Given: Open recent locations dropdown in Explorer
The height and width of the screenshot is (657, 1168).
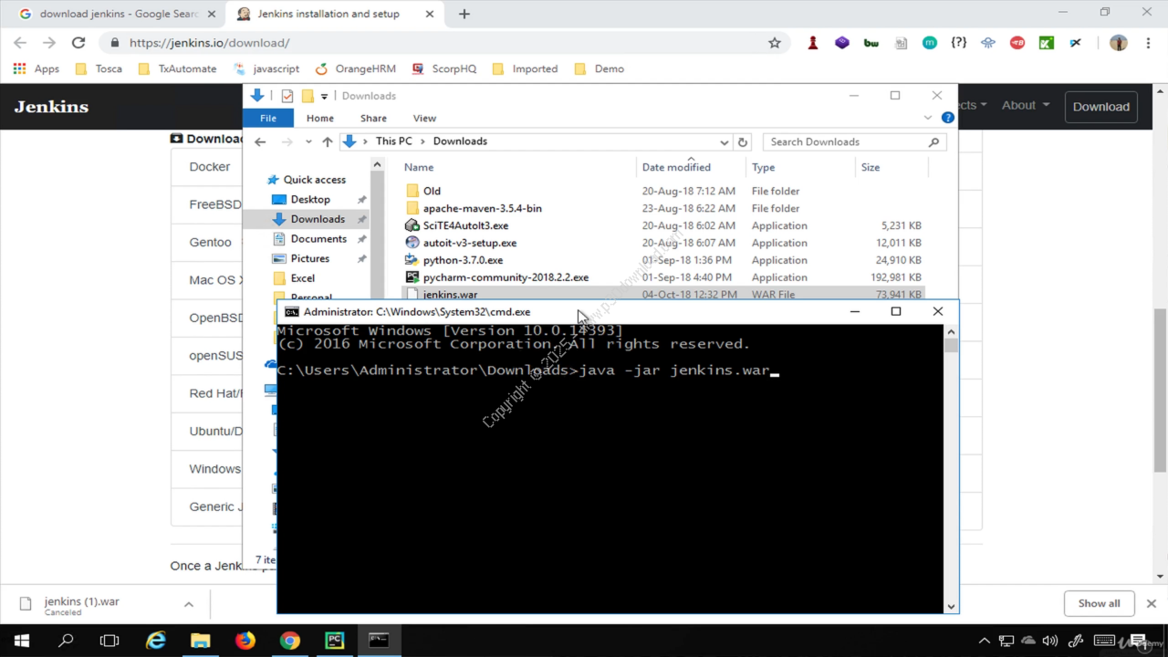Looking at the screenshot, I should pos(308,141).
